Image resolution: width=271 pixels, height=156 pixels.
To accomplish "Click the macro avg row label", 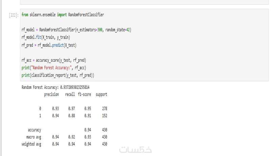I will coord(34,137).
